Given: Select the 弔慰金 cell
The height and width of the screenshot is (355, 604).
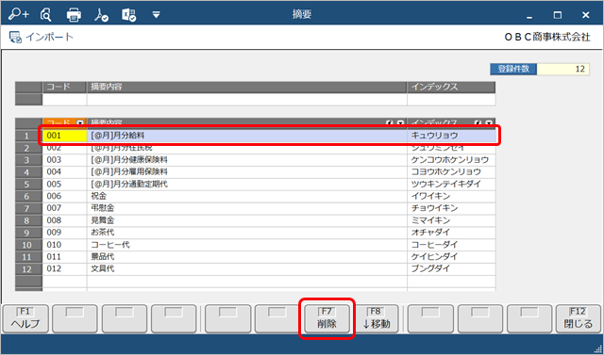Looking at the screenshot, I should click(x=247, y=208).
